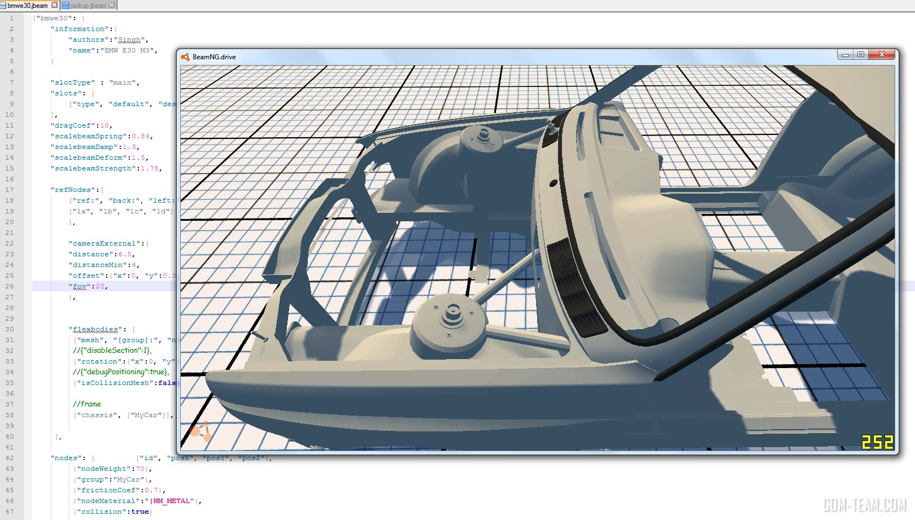Click the "refNodes":[ line
The image size is (915, 520).
pyautogui.click(x=77, y=190)
